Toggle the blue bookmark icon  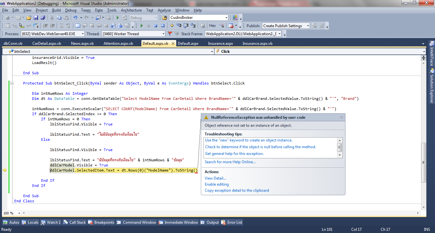[77, 26]
